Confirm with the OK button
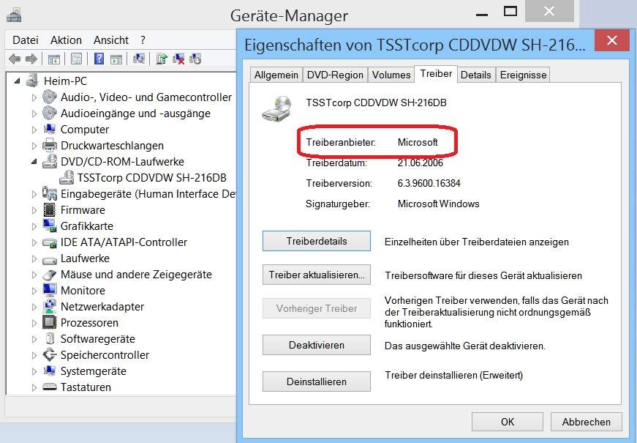 pos(507,422)
